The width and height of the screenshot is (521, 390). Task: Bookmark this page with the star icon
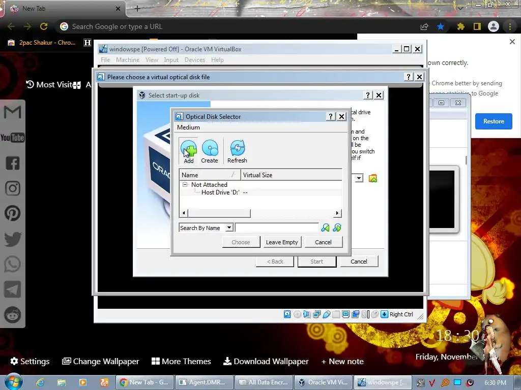[441, 26]
